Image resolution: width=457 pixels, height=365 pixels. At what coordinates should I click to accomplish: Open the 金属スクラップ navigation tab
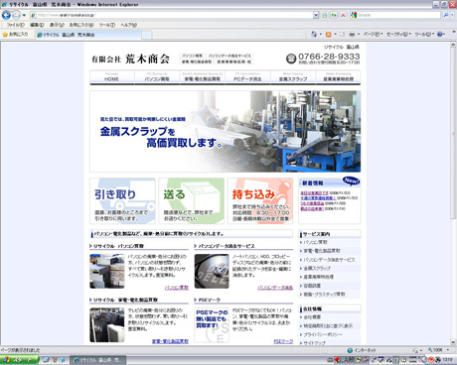click(x=293, y=77)
